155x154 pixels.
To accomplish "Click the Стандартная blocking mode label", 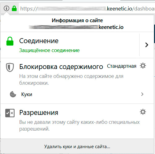I will [x=122, y=66].
